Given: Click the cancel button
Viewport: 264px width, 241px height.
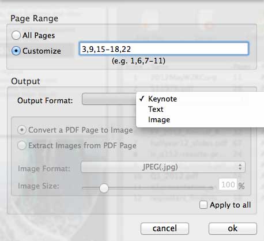Looking at the screenshot, I should point(165,228).
